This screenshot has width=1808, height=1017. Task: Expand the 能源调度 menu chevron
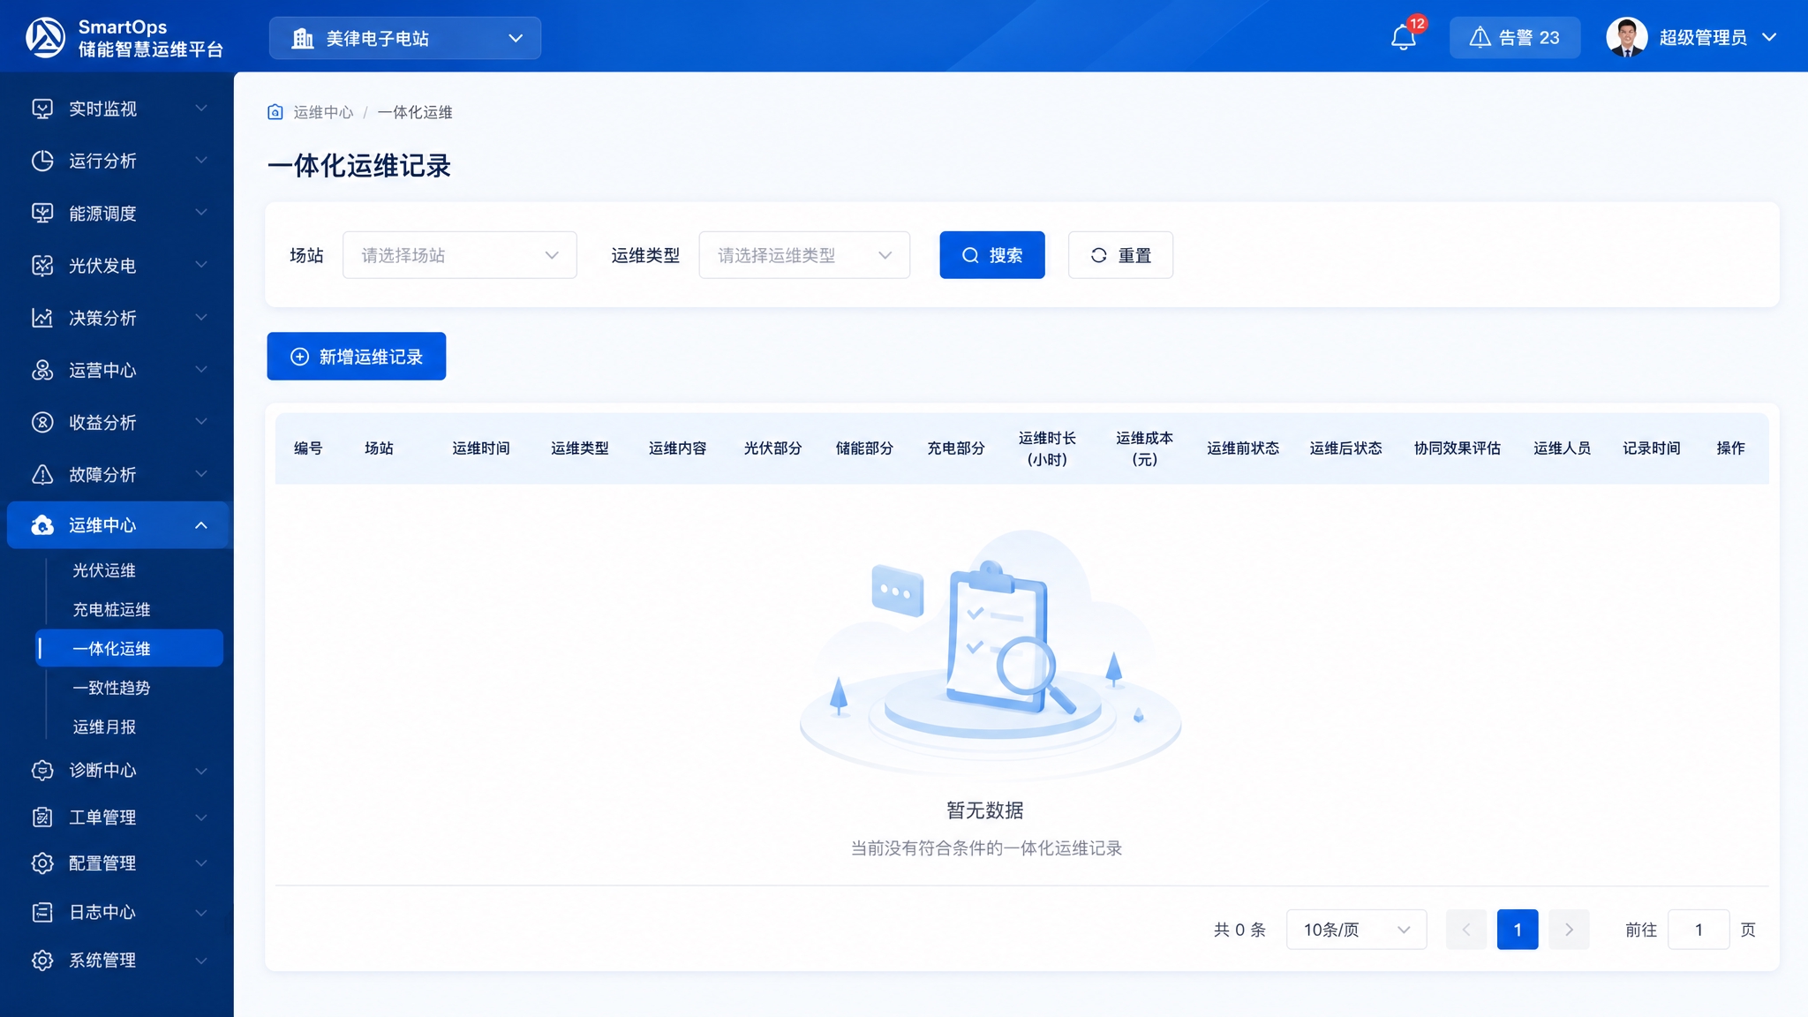click(201, 212)
